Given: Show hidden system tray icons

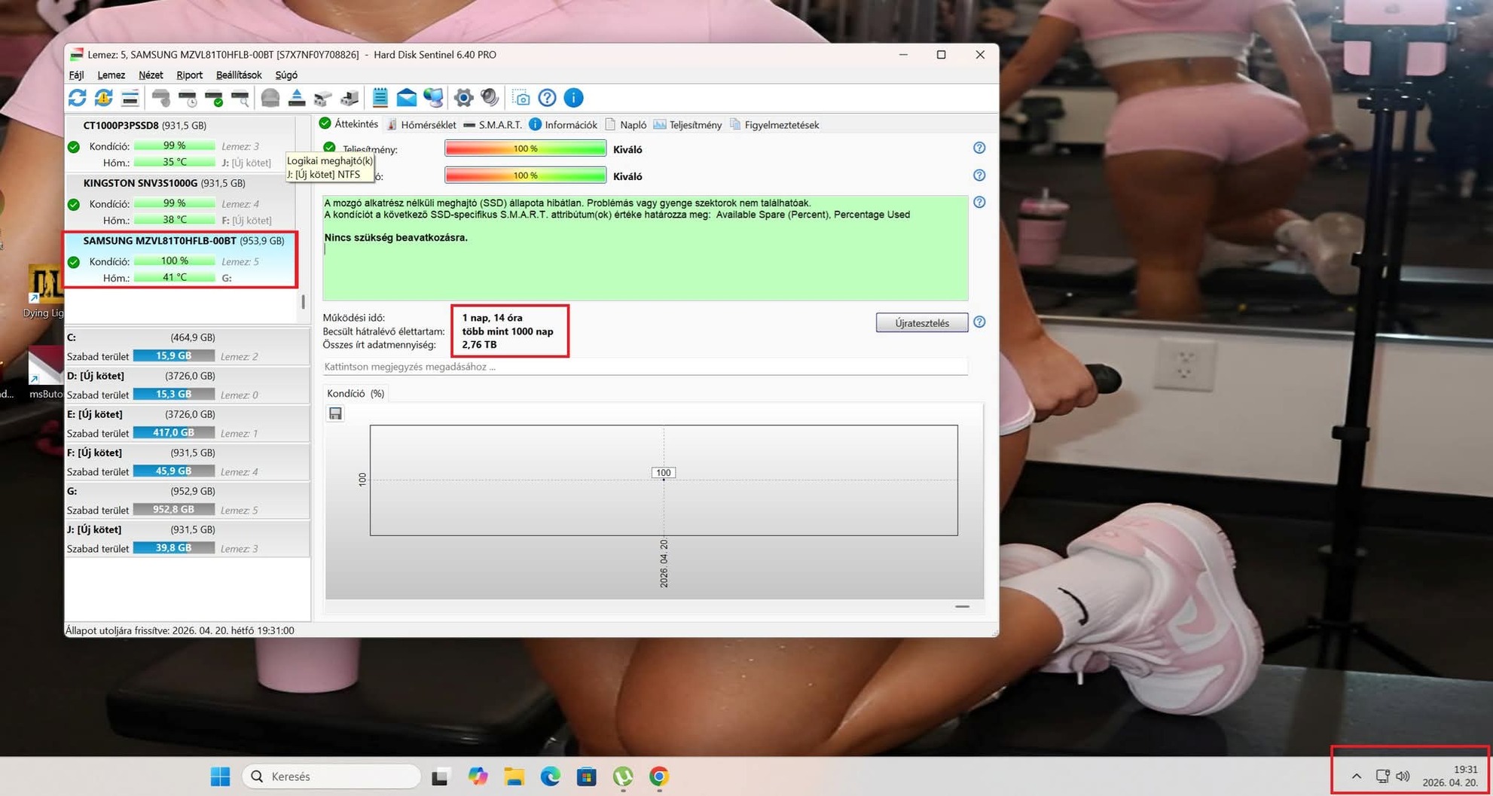Looking at the screenshot, I should click(x=1357, y=776).
